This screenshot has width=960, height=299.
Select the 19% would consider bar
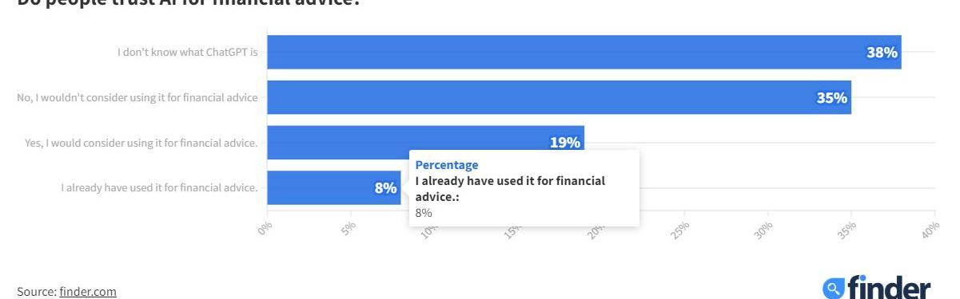425,143
